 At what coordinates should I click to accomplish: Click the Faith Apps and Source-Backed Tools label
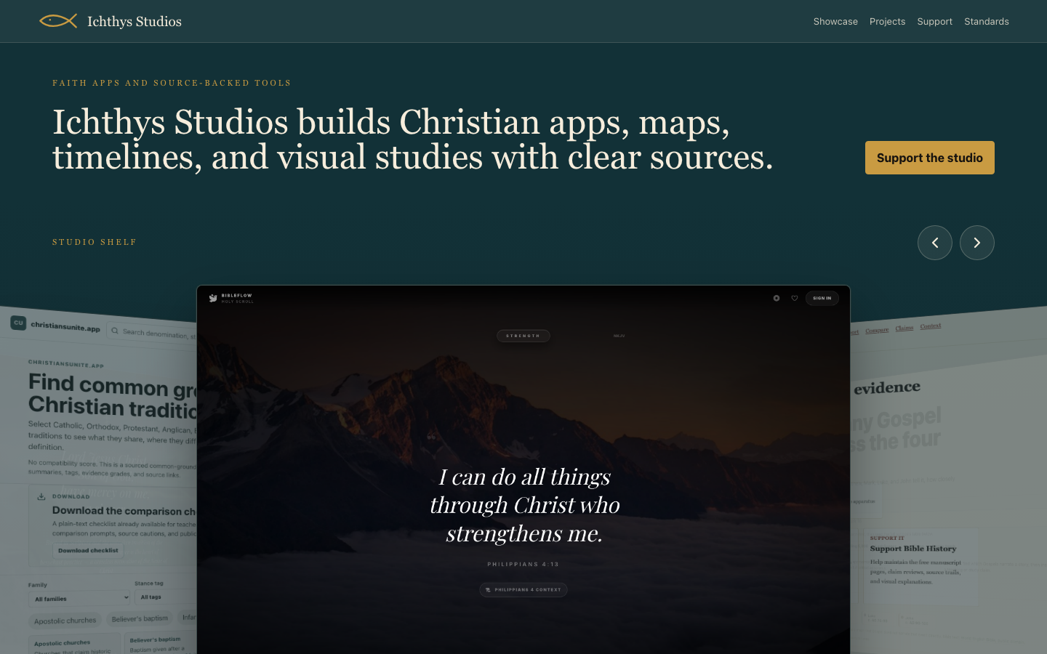coord(172,83)
